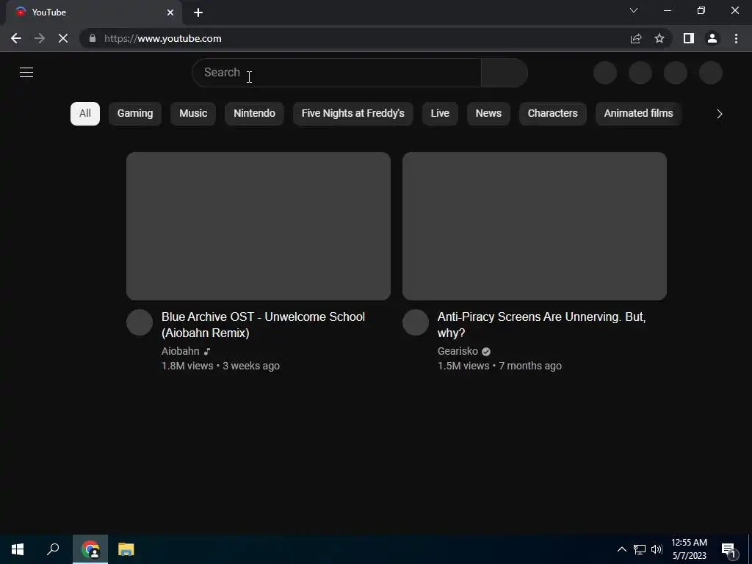Select the YouTube browser tab
Viewport: 752px width, 564px height.
pos(93,12)
